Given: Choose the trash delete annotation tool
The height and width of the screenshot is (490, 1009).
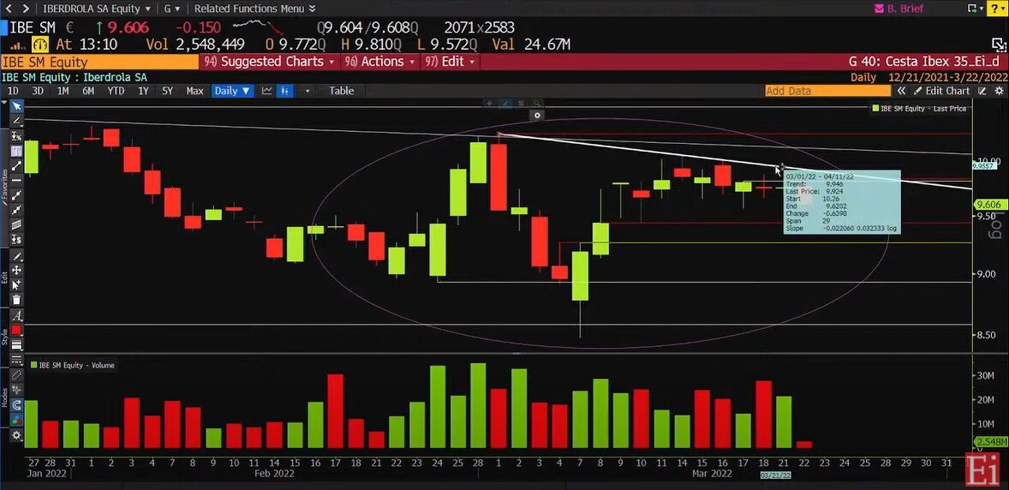Looking at the screenshot, I should [17, 300].
